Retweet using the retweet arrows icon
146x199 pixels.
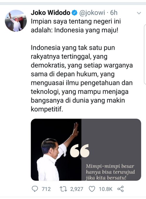point(63,189)
